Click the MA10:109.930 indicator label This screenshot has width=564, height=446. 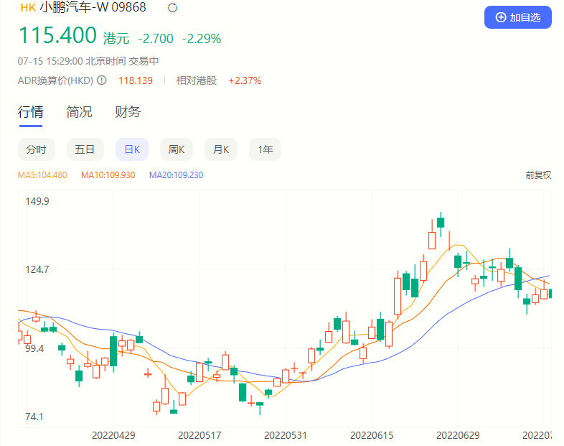click(108, 175)
